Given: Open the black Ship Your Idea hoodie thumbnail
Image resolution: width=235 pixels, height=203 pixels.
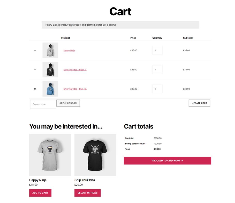Looking at the screenshot, I should 50,70.
